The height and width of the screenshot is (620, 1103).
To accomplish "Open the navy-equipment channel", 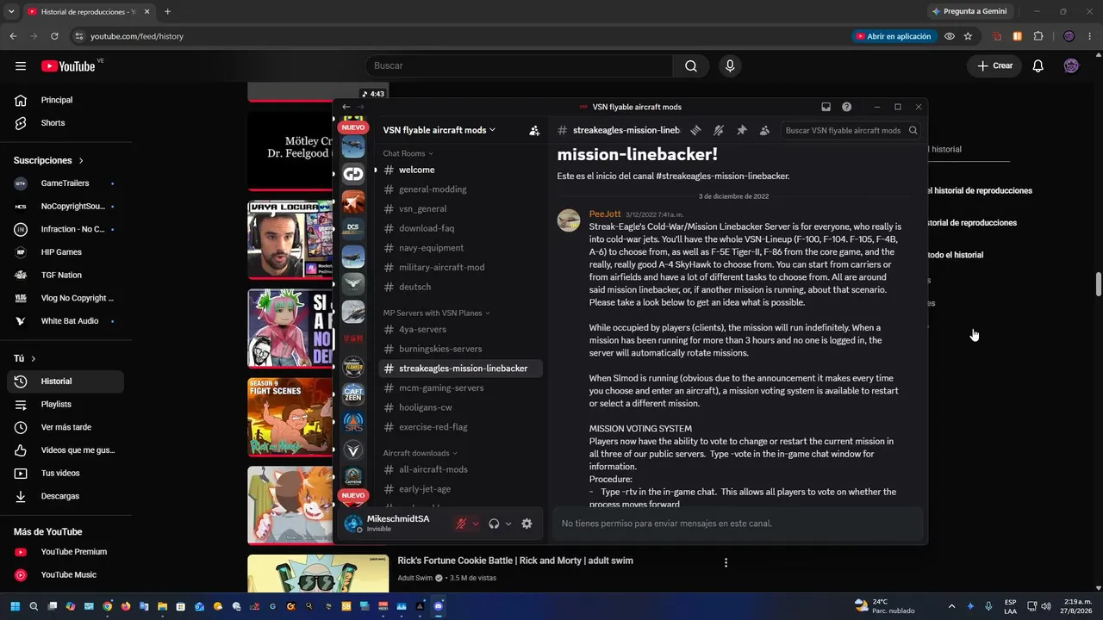I will pos(460,248).
